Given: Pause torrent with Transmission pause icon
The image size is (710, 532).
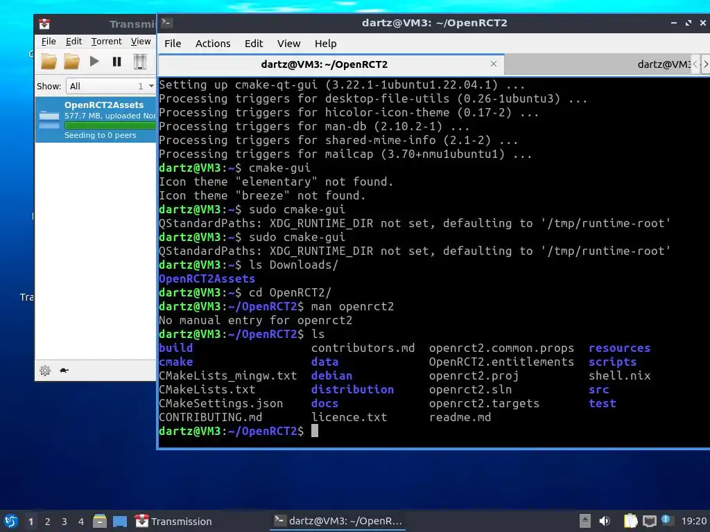Looking at the screenshot, I should pos(116,61).
